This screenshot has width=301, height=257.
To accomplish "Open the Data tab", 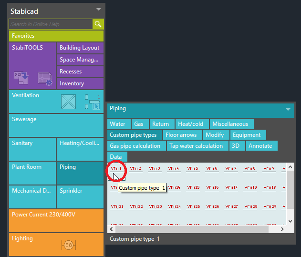I will click(117, 156).
